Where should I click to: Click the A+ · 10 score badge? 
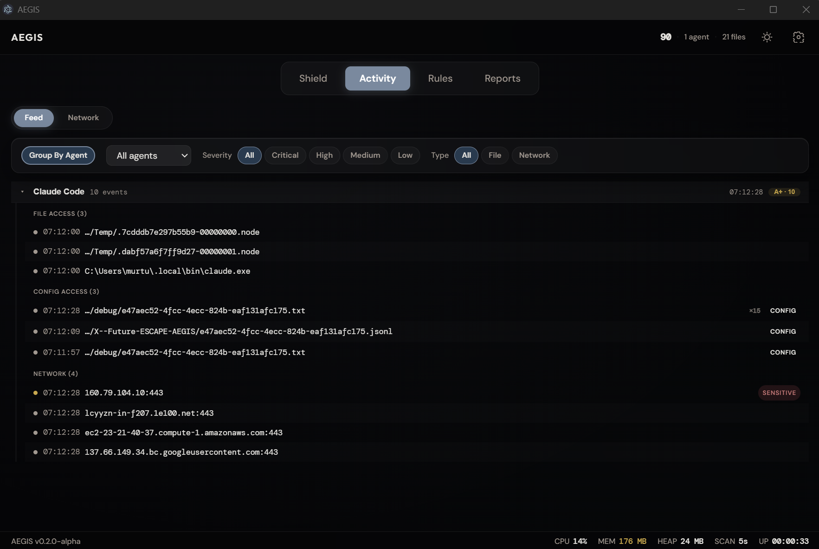pyautogui.click(x=784, y=192)
